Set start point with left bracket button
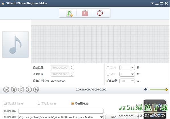Image resolution: width=170 pixels, height=119 pixels. click(x=21, y=89)
